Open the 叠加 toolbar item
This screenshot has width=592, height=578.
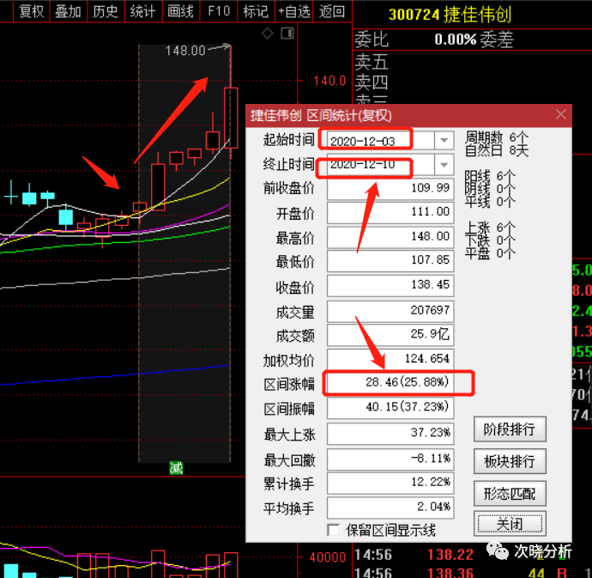(68, 11)
